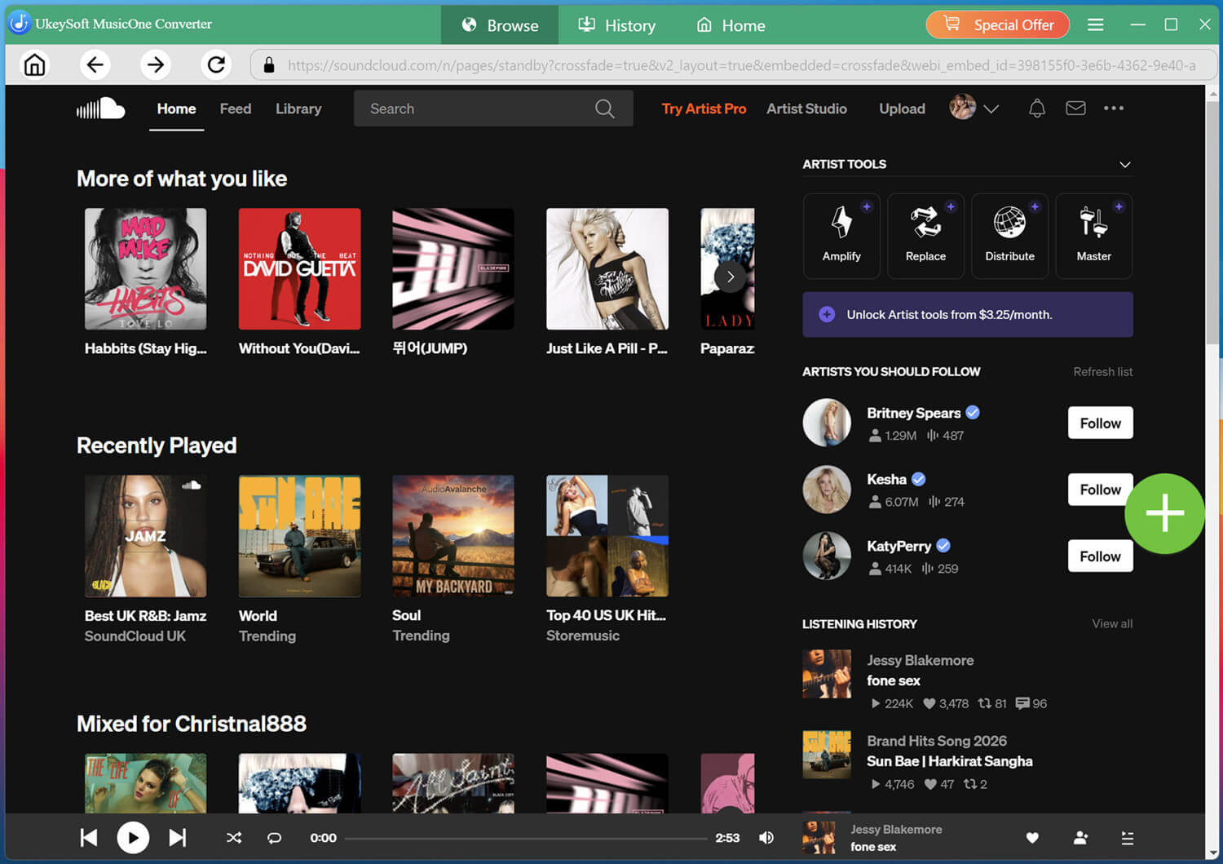Screen dimensions: 1223x864
Task: Click the green add plus button
Action: coord(1164,513)
